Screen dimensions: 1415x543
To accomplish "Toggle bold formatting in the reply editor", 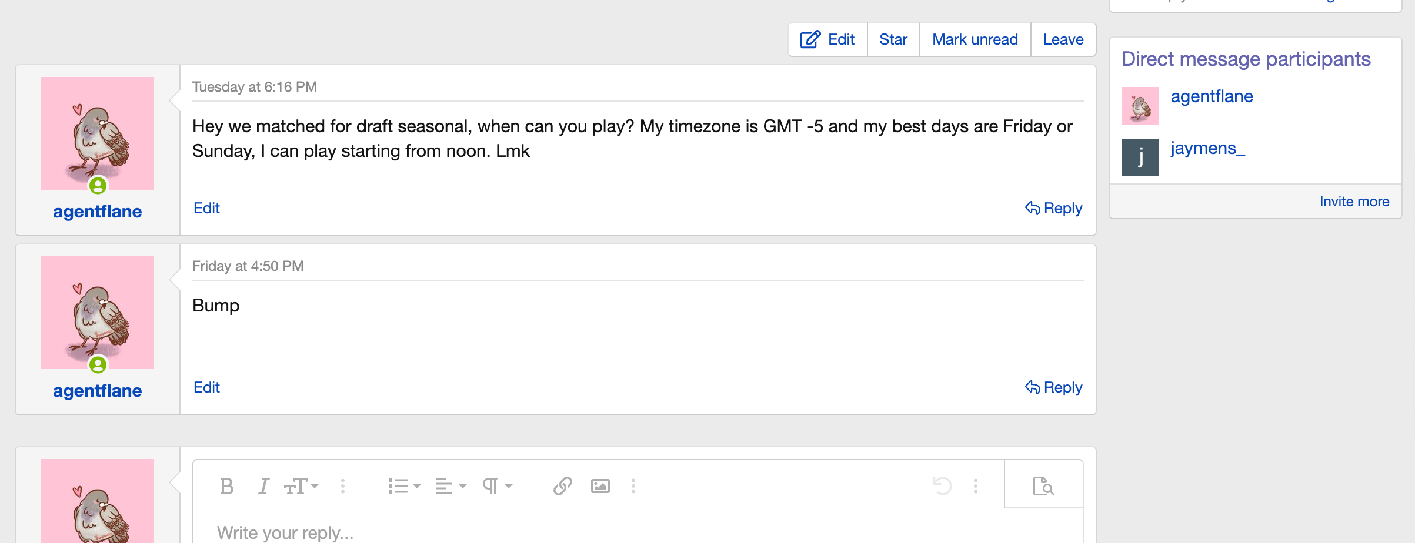I will point(226,487).
